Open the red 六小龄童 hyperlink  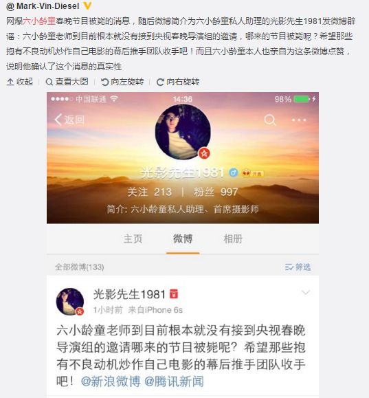point(39,21)
